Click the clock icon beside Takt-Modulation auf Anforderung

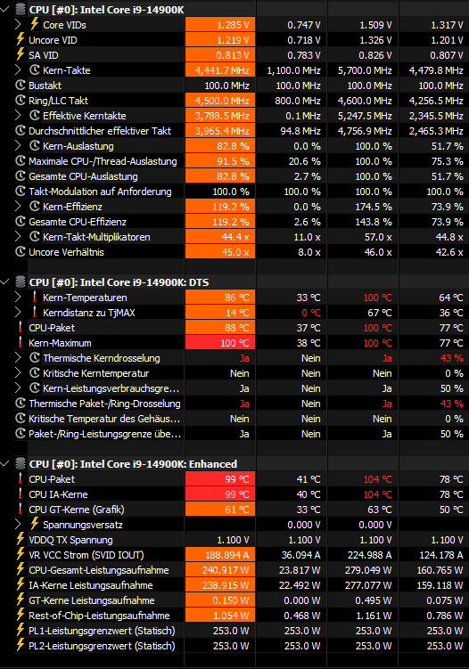point(21,192)
